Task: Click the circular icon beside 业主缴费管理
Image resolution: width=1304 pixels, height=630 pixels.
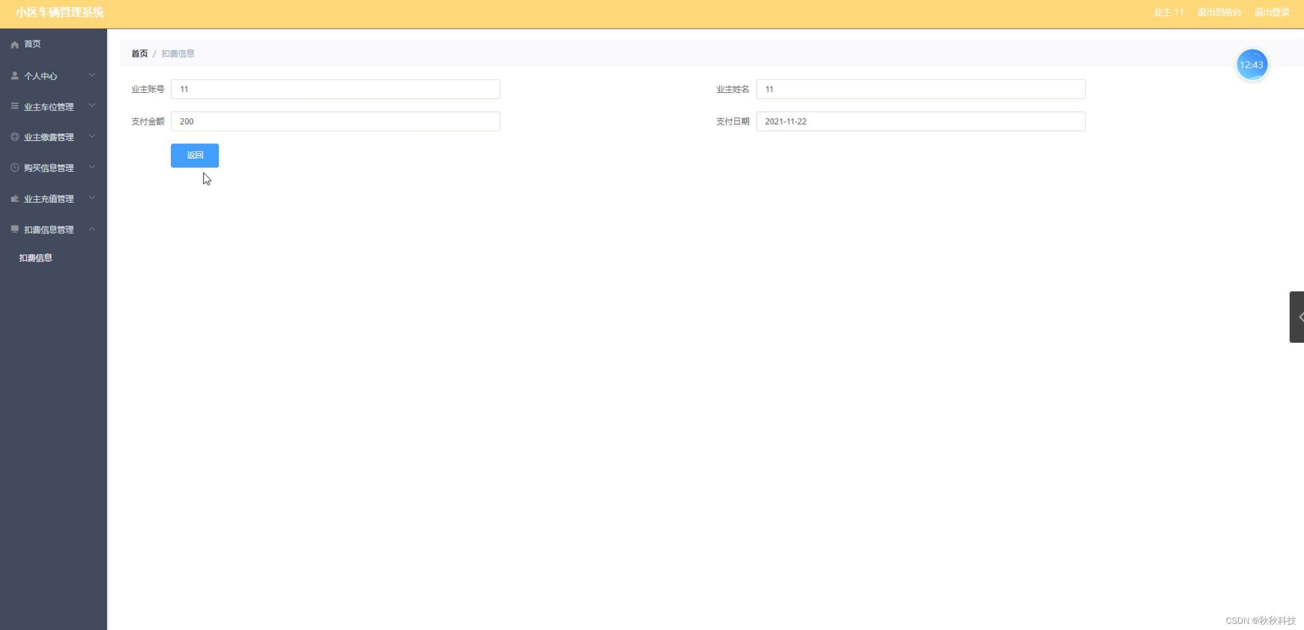Action: 15,137
